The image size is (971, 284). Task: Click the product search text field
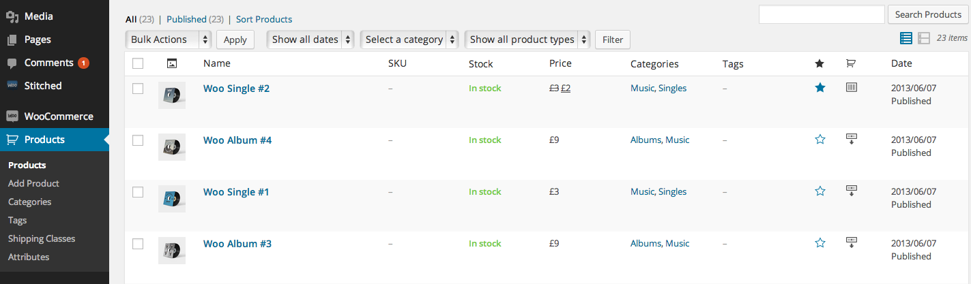click(822, 14)
